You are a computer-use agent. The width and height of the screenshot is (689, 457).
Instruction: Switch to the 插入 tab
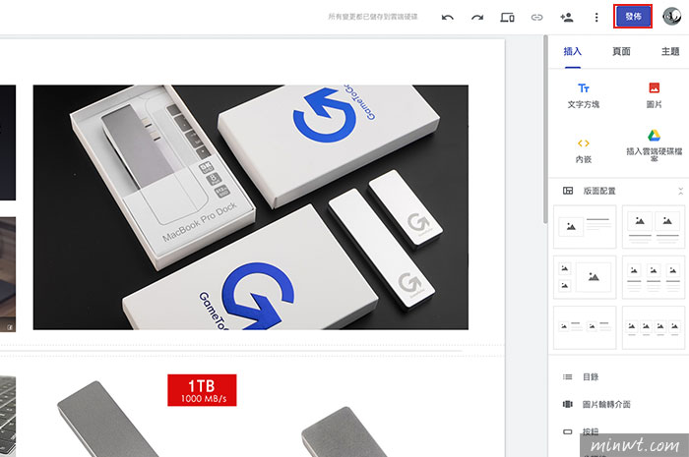click(573, 52)
